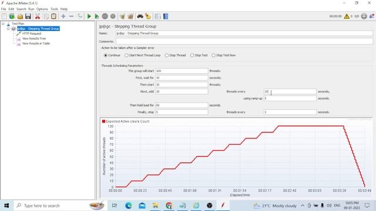Click the 'This group will start' threads field
Viewport: 376px width, 211px height.
coord(182,71)
